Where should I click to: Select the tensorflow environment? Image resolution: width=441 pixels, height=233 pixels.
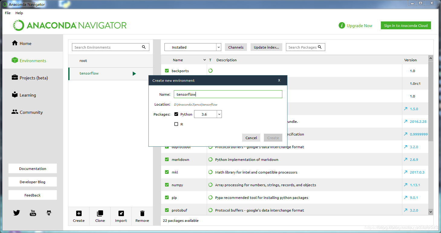tap(111, 73)
